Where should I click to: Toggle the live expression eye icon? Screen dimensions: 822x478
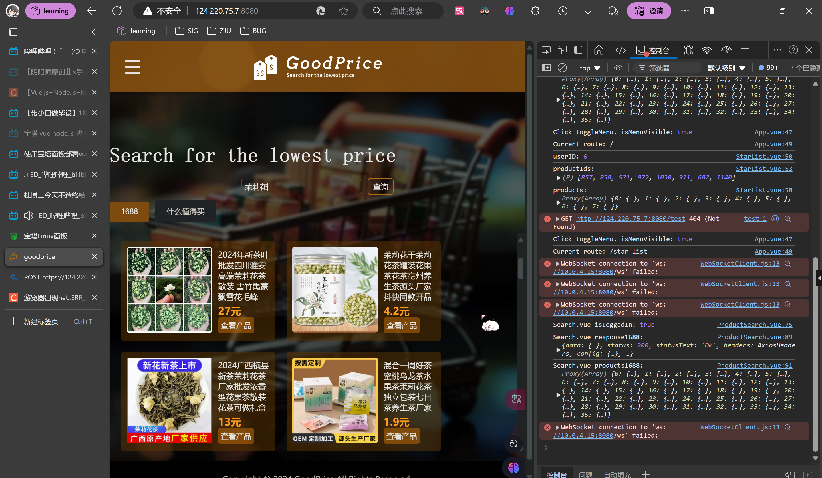[x=618, y=68]
